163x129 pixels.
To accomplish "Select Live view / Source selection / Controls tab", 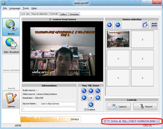I will (40, 14).
